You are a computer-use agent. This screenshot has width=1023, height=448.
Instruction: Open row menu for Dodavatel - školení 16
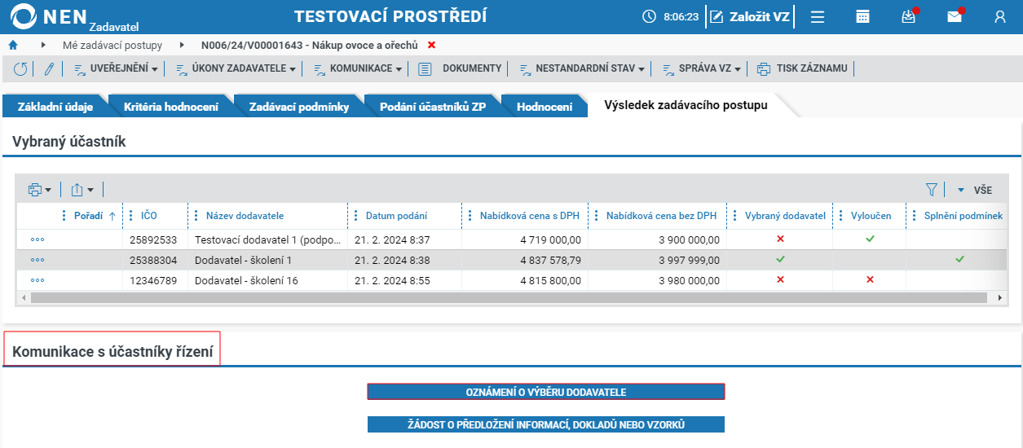pos(37,280)
